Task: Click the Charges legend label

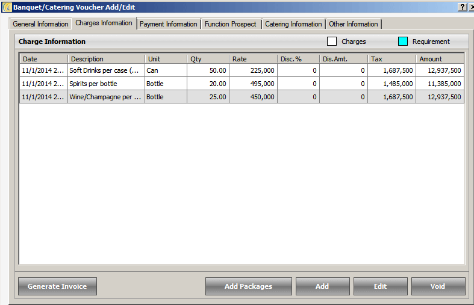Action: tap(354, 42)
